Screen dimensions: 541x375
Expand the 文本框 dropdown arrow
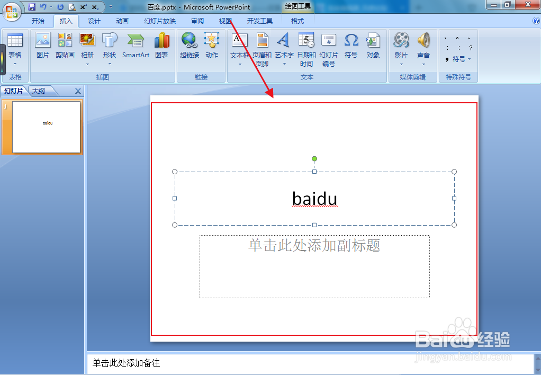coord(240,65)
